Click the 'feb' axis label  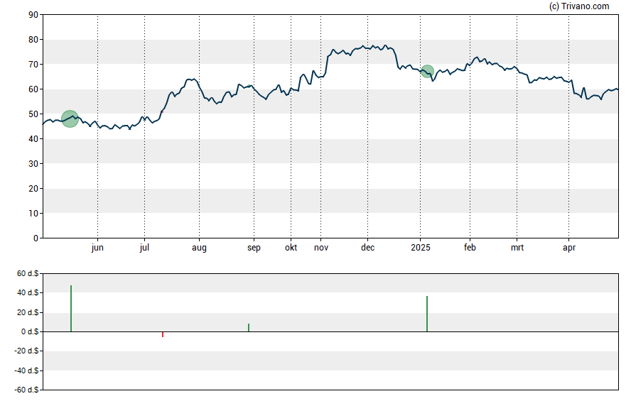coord(470,248)
